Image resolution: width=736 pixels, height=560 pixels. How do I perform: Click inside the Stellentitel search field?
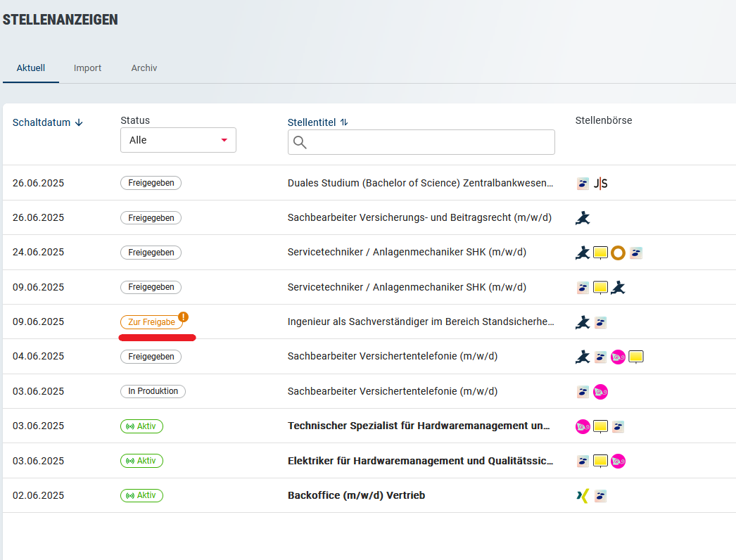coord(421,142)
